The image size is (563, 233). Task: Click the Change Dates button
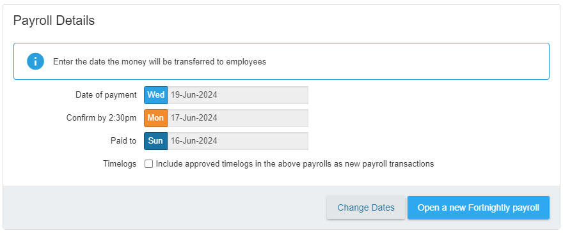(x=366, y=207)
